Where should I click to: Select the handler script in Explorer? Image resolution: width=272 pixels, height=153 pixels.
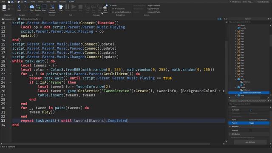tap(243, 28)
